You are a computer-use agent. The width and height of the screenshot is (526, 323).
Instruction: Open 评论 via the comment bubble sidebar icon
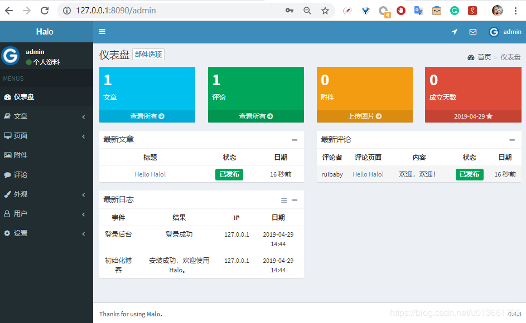click(x=7, y=175)
